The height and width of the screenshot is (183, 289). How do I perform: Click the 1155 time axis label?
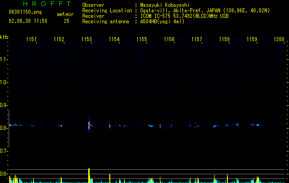coord(142,39)
